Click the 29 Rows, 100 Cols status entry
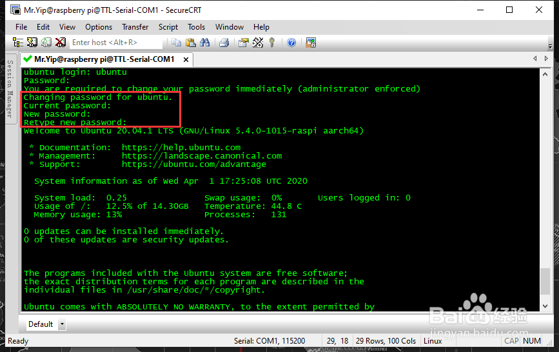Screen dimensions: 559x352 [x=386, y=341]
